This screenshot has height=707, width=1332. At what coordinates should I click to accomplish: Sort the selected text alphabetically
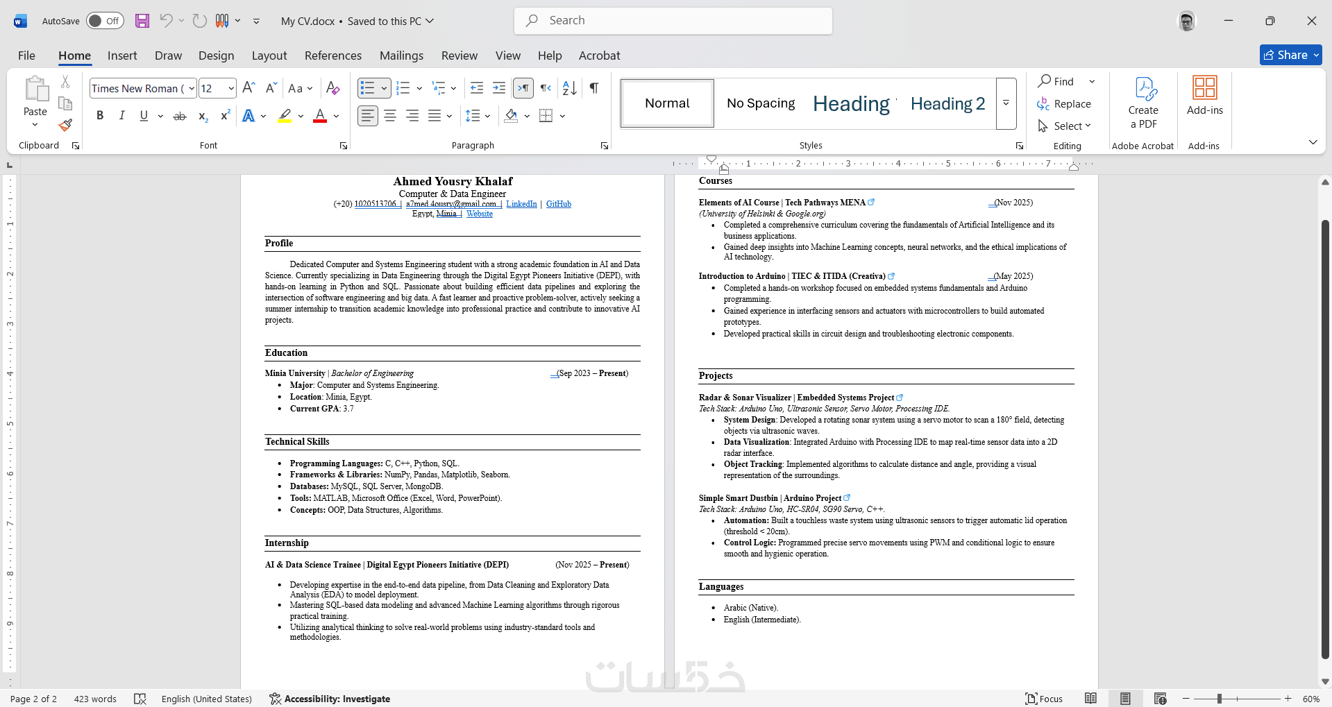coord(570,88)
